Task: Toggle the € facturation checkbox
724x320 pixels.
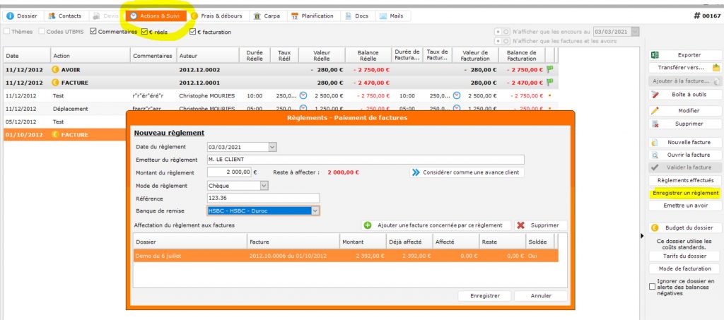Action: tap(193, 32)
